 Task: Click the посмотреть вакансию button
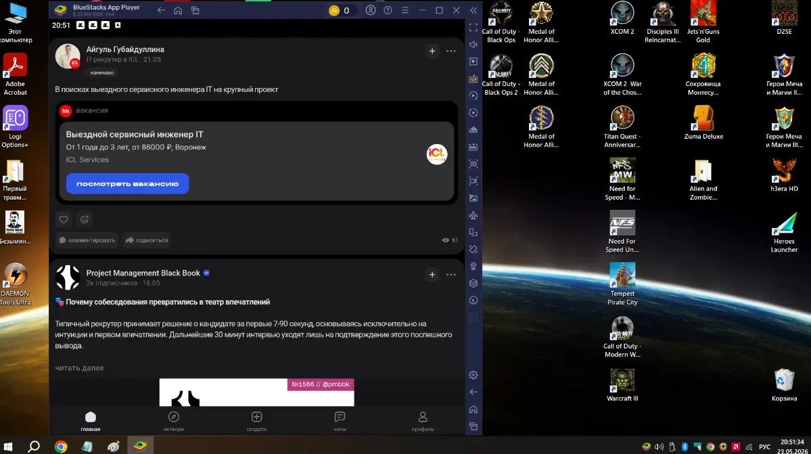[127, 183]
